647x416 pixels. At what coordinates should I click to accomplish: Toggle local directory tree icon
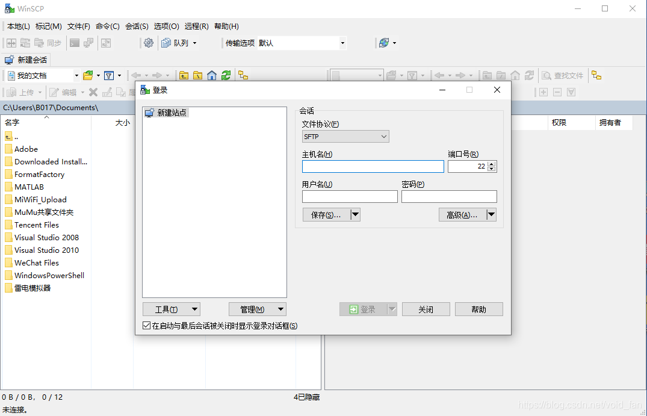point(243,75)
